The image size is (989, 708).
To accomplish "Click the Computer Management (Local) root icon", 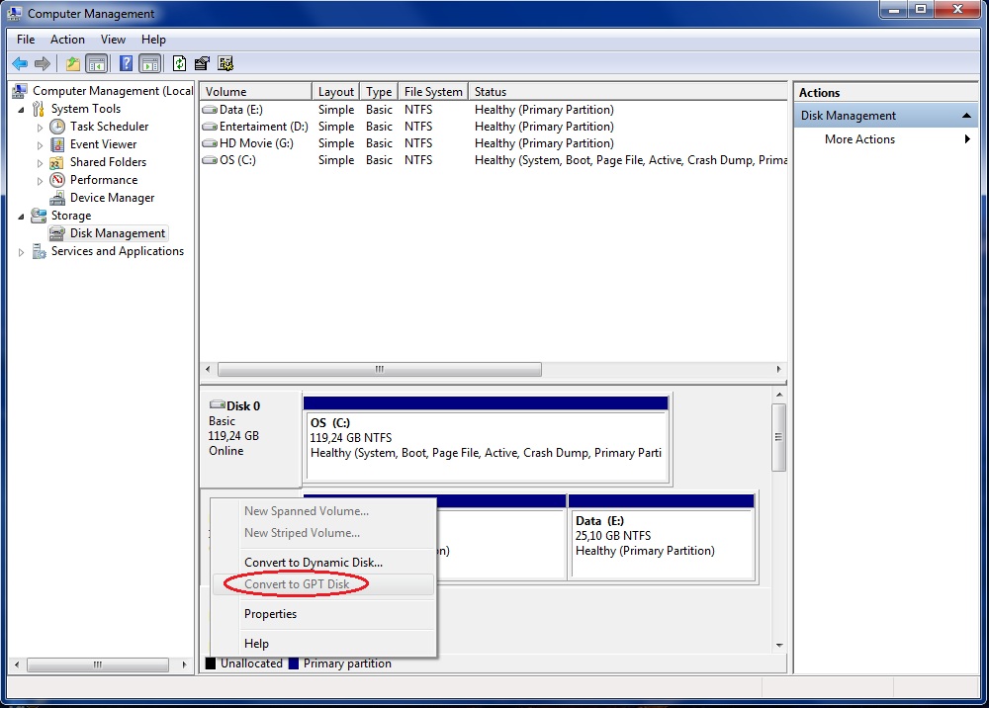I will pos(20,91).
